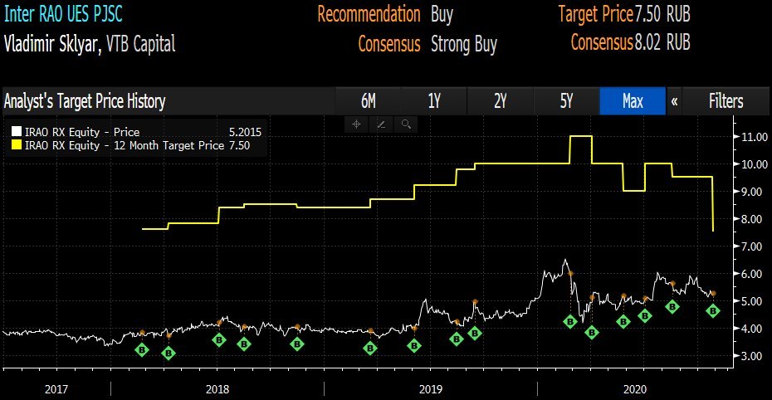Activate the crosshair cursor tool icon
Screen dimensions: 772x400
click(356, 124)
